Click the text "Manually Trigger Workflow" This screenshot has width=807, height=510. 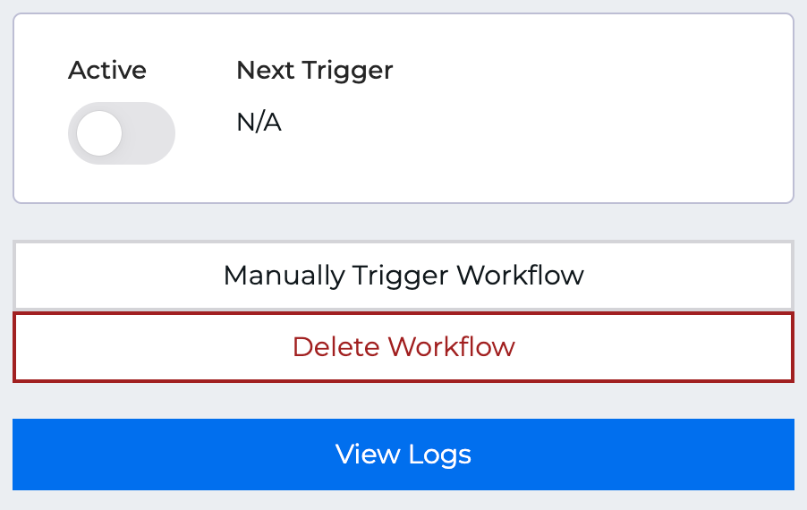[403, 275]
